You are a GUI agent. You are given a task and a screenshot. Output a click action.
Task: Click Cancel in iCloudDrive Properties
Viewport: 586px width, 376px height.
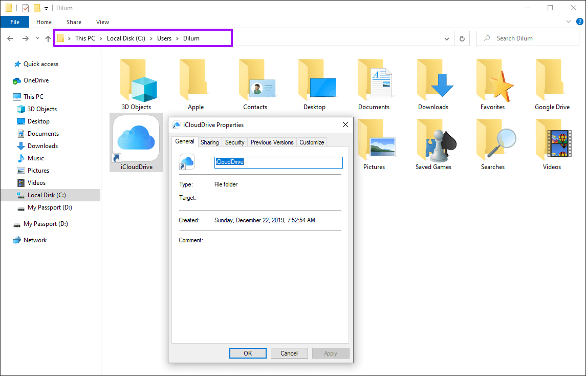coord(289,353)
